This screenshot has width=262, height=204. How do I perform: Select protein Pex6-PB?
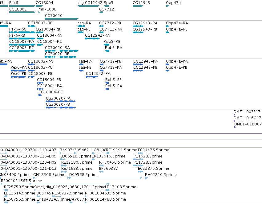[x=18, y=74]
